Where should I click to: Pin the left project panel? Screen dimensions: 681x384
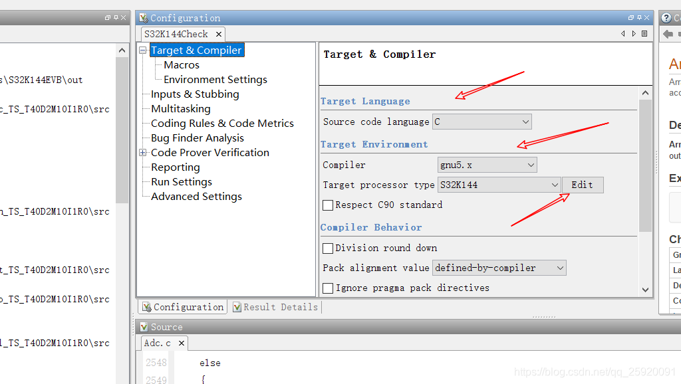(116, 18)
